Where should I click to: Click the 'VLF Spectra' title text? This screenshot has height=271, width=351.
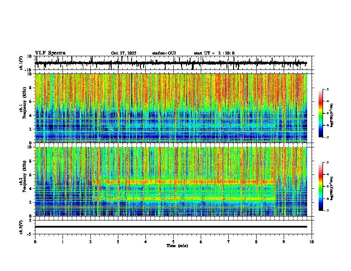[x=50, y=53]
